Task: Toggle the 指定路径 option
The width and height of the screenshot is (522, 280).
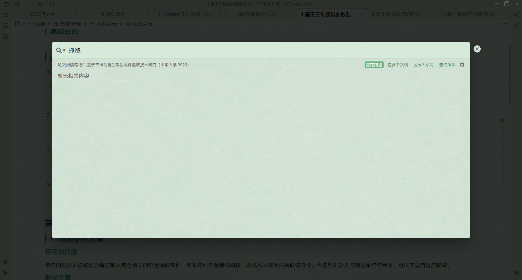Action: click(x=374, y=65)
